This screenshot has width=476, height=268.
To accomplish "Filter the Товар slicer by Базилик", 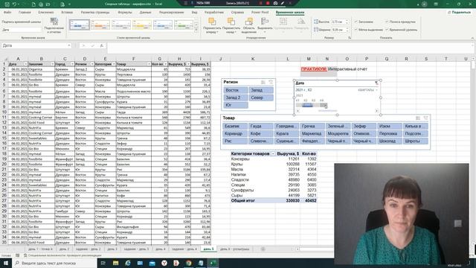I will tap(235, 126).
